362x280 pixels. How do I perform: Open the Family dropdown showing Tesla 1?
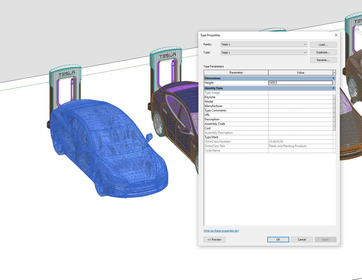click(x=264, y=44)
